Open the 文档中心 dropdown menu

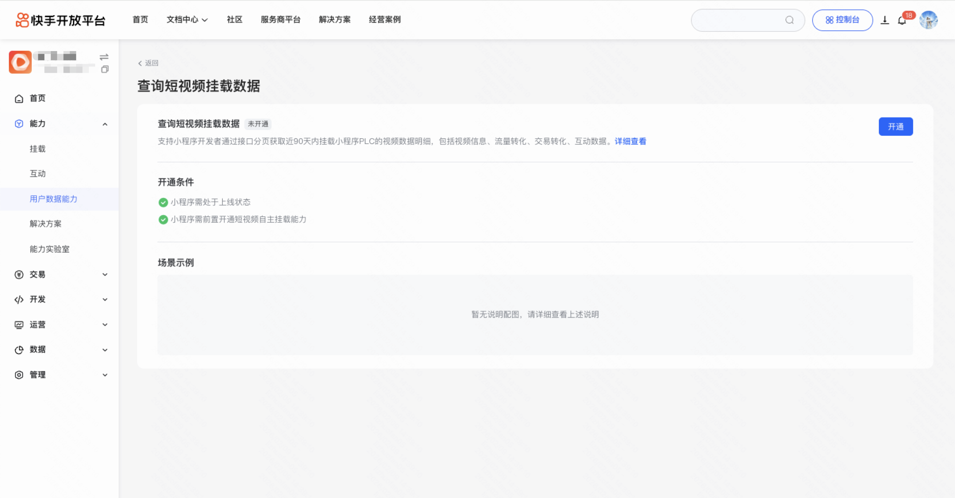(x=187, y=20)
